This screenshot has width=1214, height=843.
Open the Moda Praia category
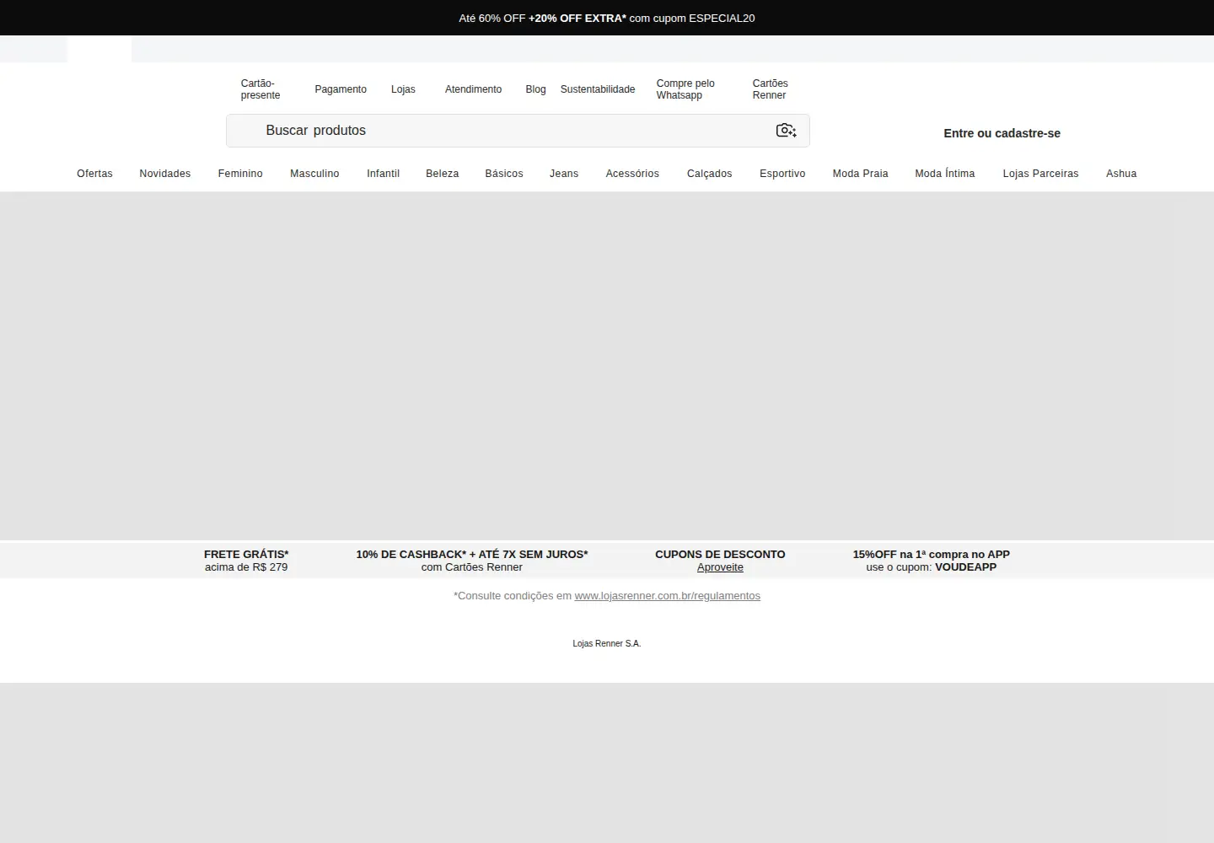click(861, 174)
